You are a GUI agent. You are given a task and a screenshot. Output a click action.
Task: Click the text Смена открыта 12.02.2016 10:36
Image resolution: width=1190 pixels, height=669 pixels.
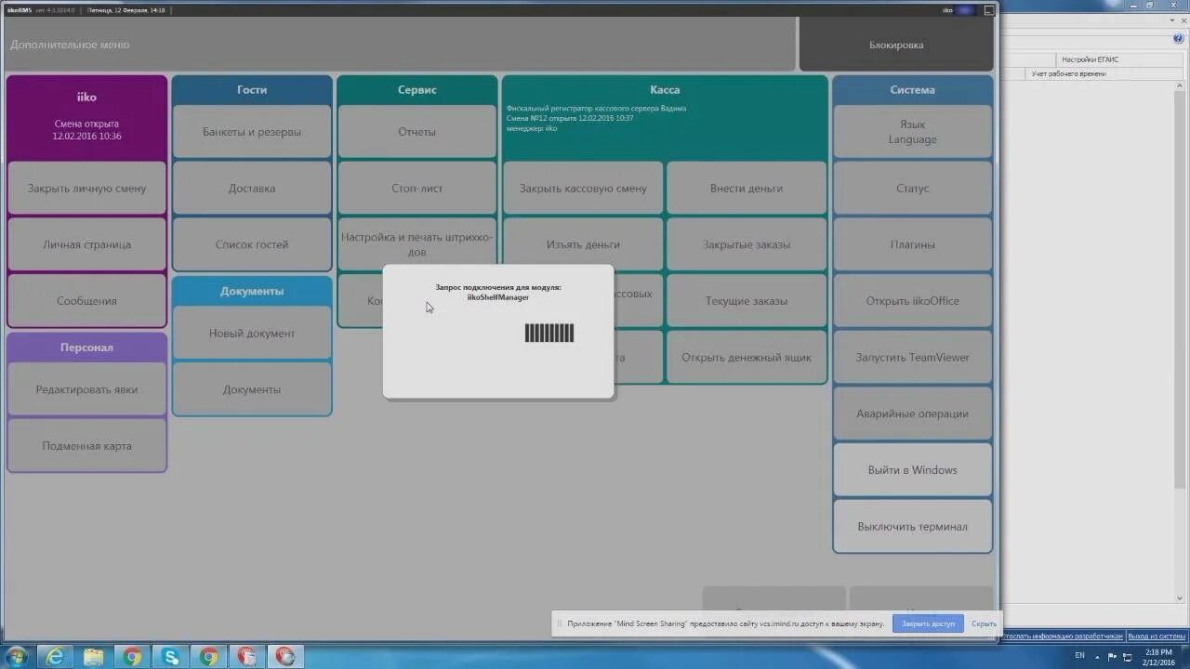86,130
